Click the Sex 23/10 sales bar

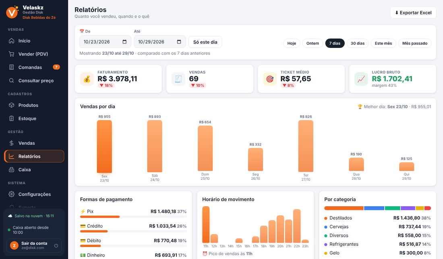pos(104,146)
